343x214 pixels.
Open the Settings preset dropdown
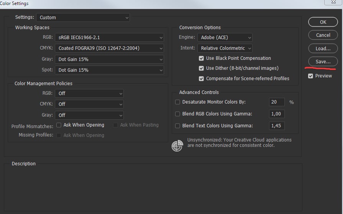(x=83, y=18)
